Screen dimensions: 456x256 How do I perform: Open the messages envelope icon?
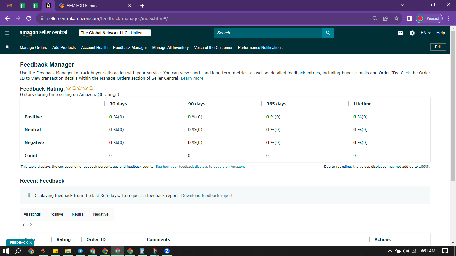[401, 33]
